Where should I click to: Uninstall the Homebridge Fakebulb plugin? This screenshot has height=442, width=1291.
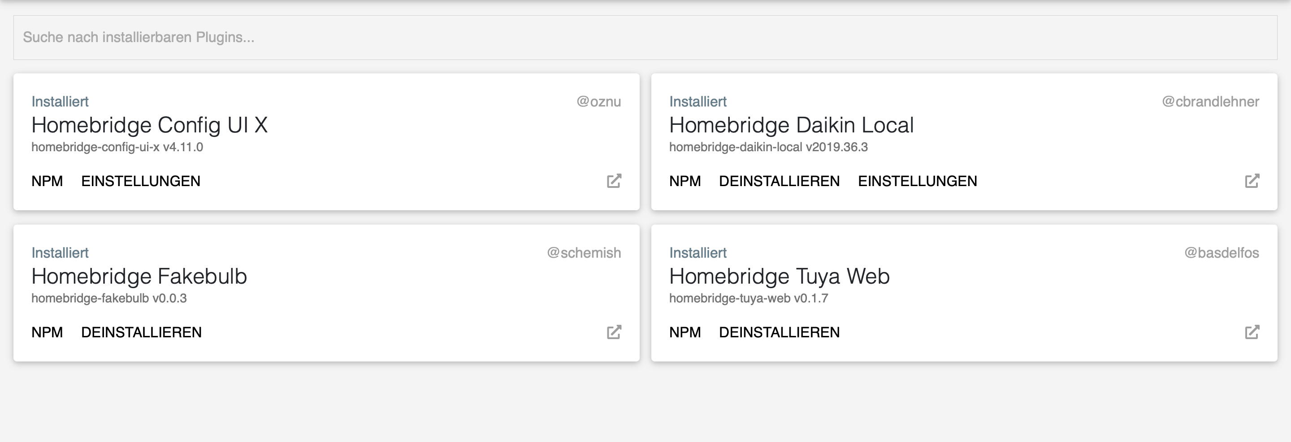[x=141, y=332]
